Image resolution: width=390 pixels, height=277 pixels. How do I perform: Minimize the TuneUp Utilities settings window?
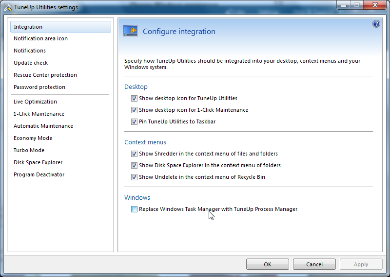pyautogui.click(x=344, y=5)
